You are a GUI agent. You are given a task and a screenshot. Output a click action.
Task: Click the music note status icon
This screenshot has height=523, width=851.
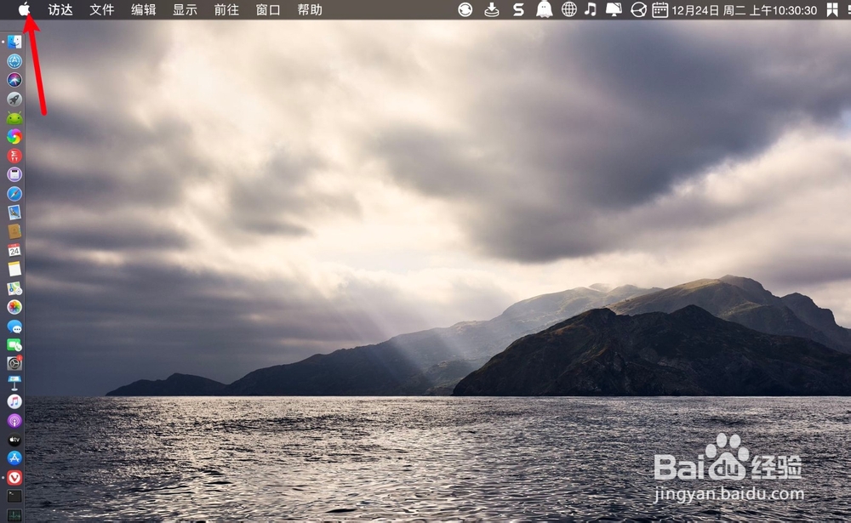tap(589, 9)
